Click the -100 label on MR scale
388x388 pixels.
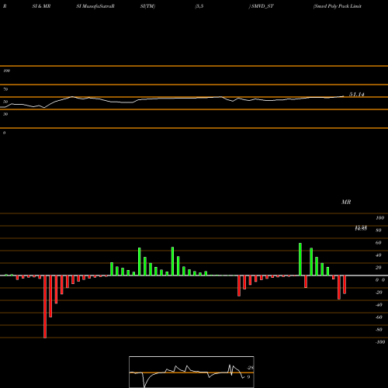point(380,342)
